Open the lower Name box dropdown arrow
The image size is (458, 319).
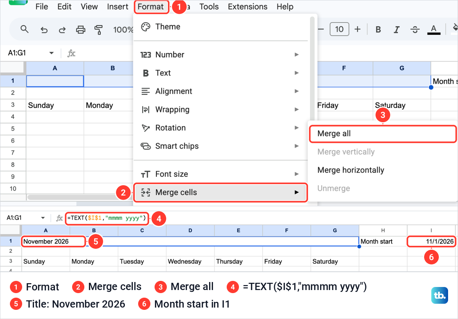click(x=43, y=218)
